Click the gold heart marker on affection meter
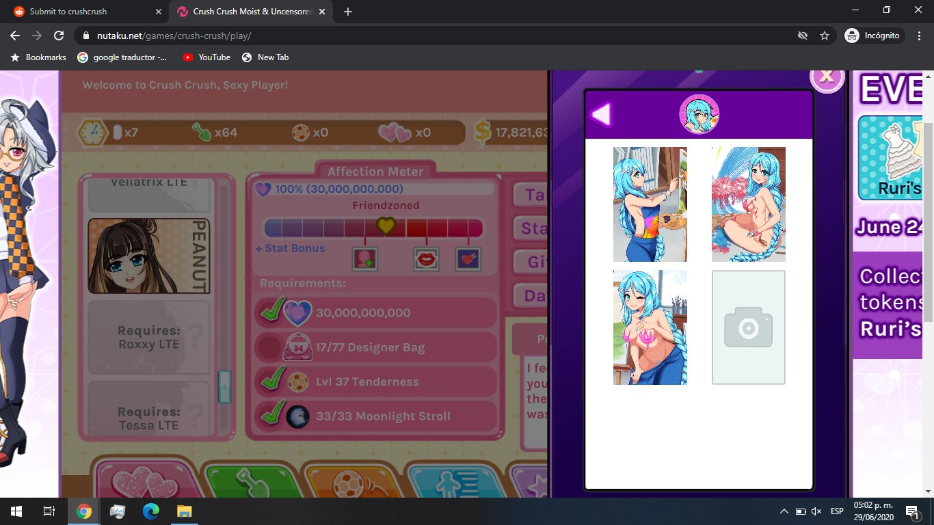934x525 pixels. 386,225
